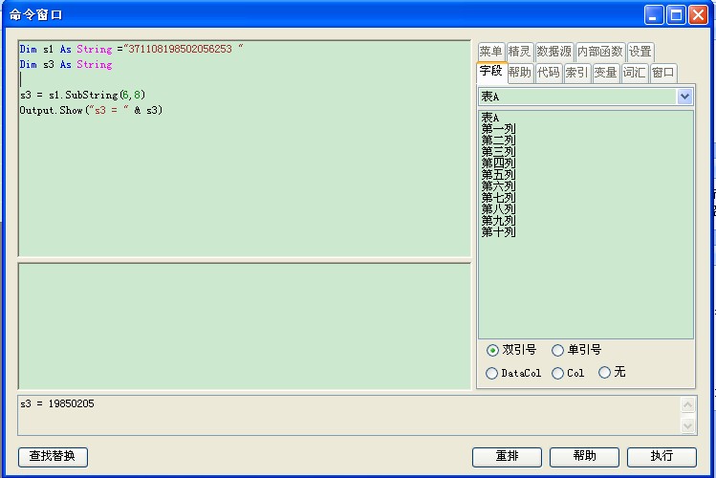Viewport: 716px width, 478px height.
Task: Pick the Col radio button
Action: pos(557,373)
